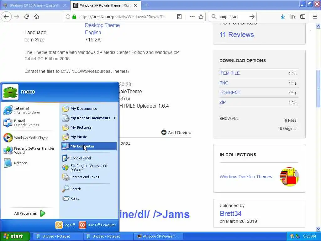321x241 pixels.
Task: Open My Computer in Start menu
Action: point(89,146)
